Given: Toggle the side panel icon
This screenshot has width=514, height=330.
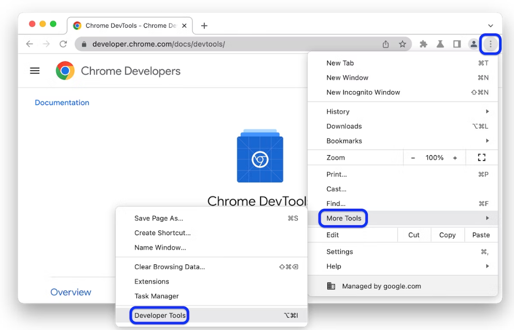Looking at the screenshot, I should [x=457, y=44].
